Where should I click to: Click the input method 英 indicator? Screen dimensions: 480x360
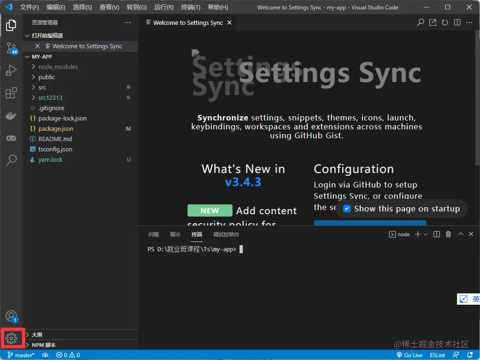(475, 299)
